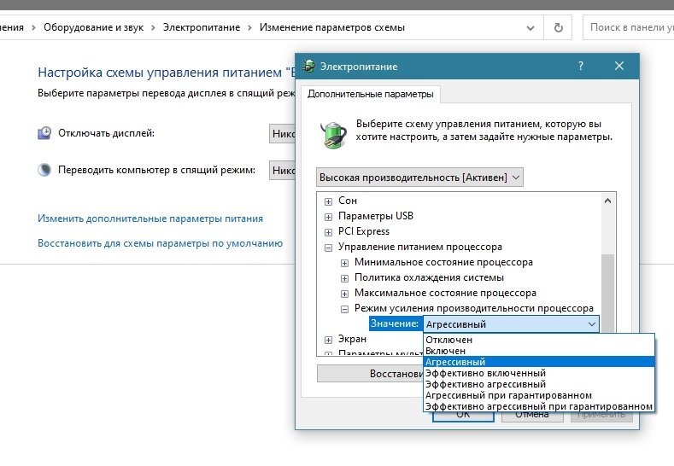Click the tree list vertical scrollbar
Viewport: 674px width, 466px height.
[x=607, y=273]
